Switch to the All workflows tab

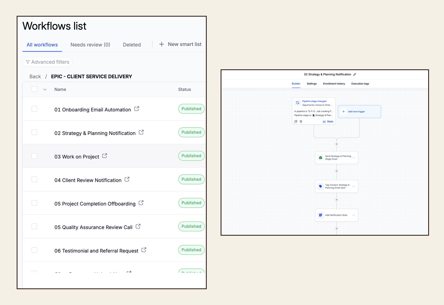(x=42, y=45)
